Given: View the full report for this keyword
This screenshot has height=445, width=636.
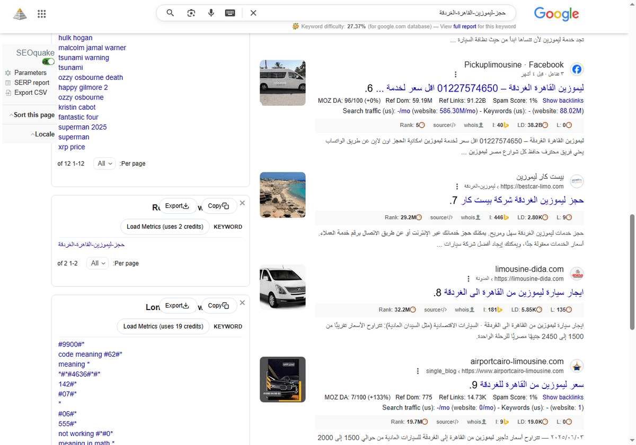Looking at the screenshot, I should 464,26.
